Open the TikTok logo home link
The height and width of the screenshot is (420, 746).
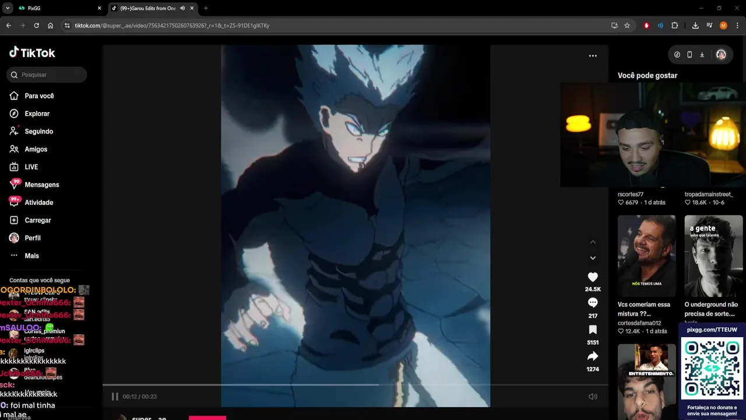32,52
